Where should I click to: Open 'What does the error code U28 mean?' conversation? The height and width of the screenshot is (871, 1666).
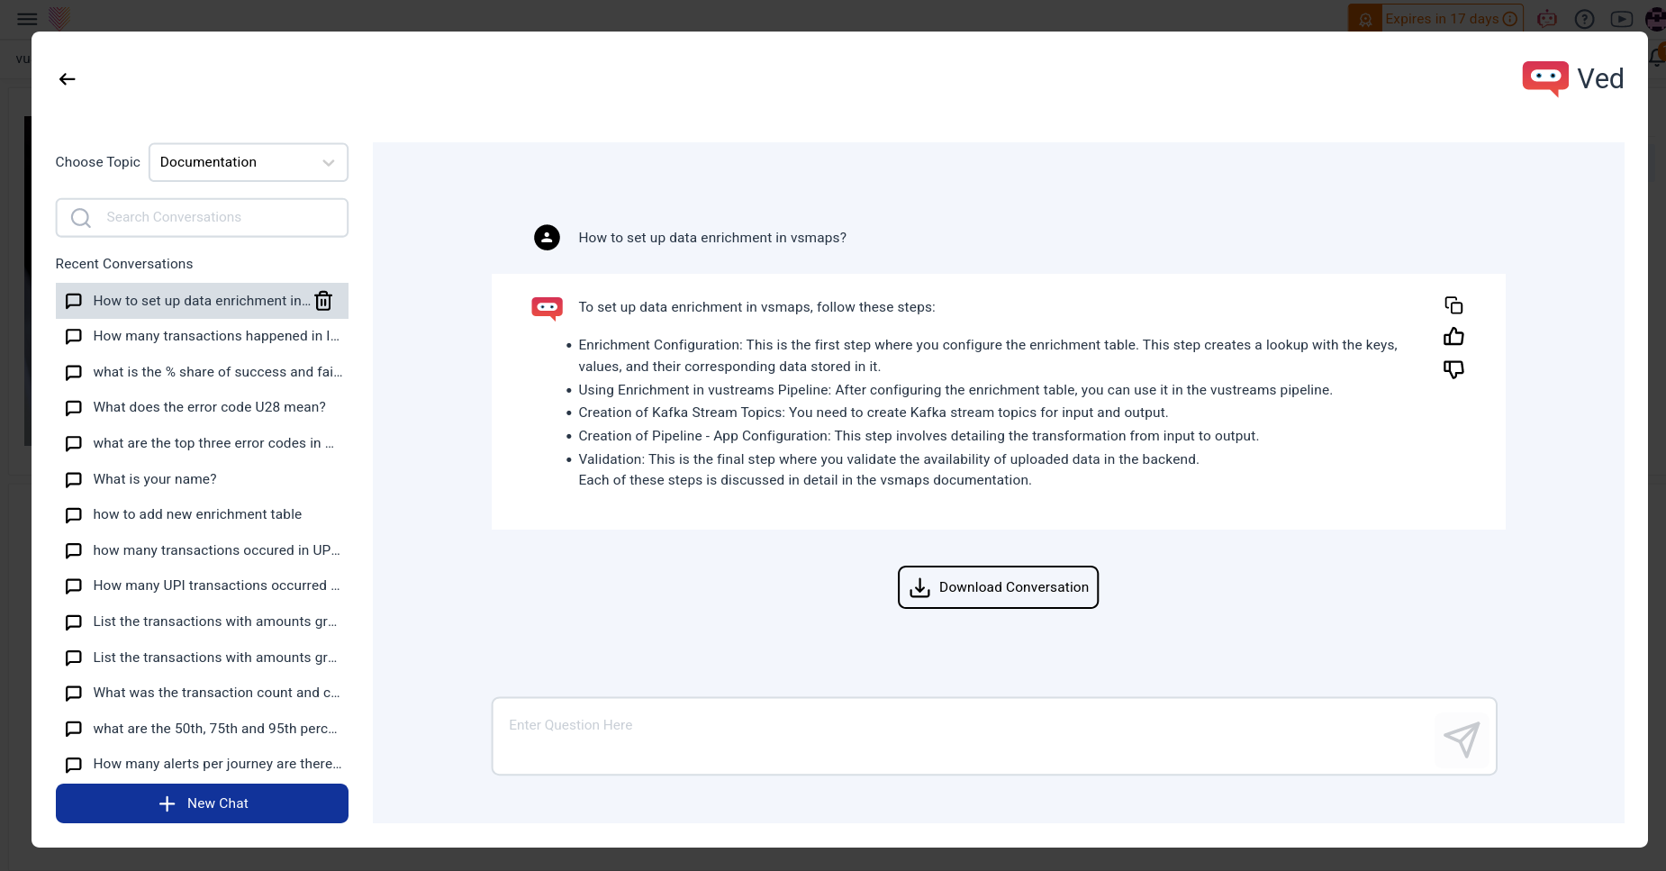(x=209, y=407)
